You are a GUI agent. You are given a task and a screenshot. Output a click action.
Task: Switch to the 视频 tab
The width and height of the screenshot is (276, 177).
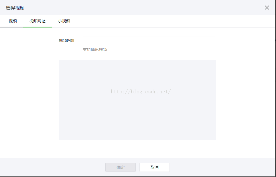13,21
